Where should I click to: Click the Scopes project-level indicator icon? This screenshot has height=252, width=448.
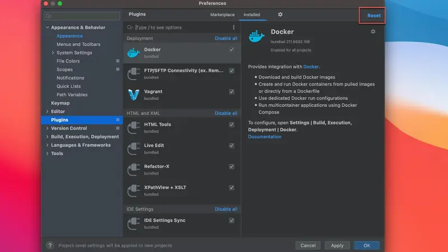click(118, 69)
